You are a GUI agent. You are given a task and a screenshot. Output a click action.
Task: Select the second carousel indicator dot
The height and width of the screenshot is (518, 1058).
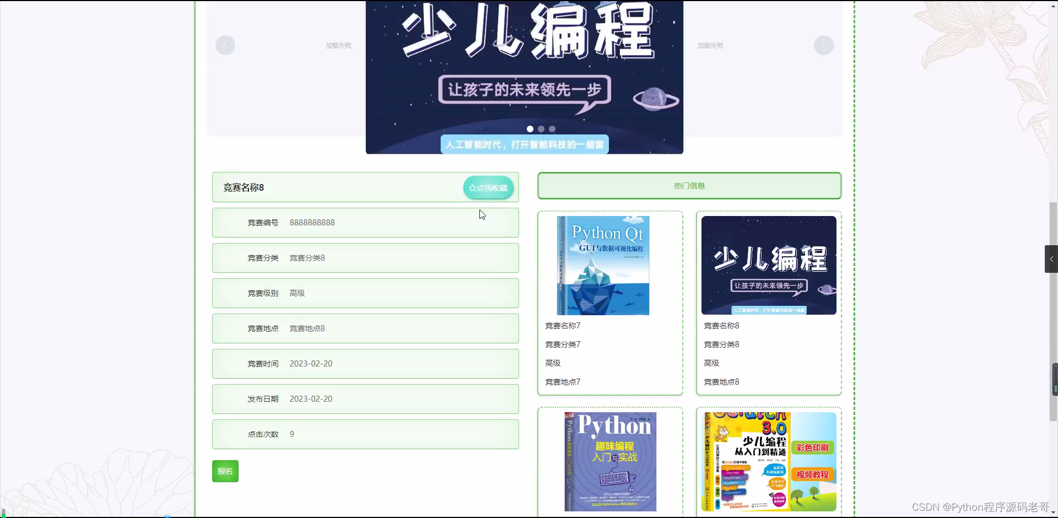541,128
